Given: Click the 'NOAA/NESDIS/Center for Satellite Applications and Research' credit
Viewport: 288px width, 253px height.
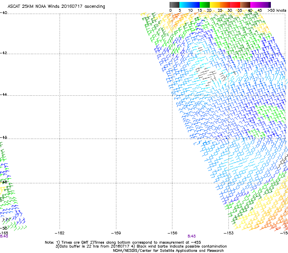Looking at the screenshot, I should tap(168, 251).
